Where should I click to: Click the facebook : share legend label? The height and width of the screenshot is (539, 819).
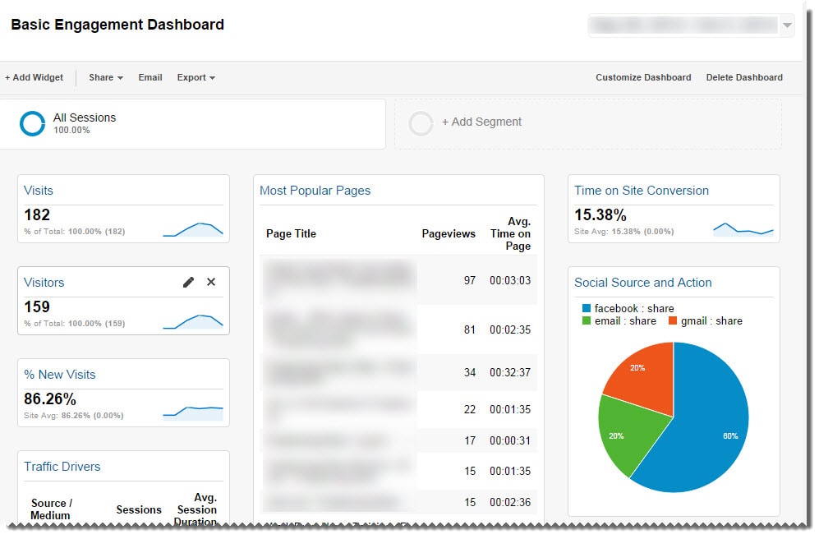pyautogui.click(x=634, y=308)
